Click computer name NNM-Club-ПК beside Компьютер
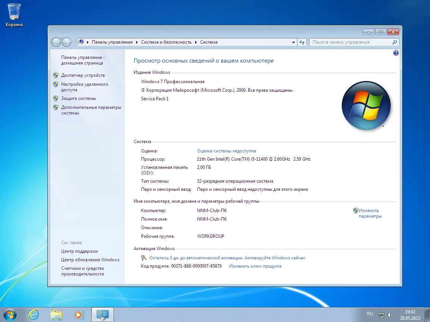Viewport: 430px width, 322px height. 212,211
